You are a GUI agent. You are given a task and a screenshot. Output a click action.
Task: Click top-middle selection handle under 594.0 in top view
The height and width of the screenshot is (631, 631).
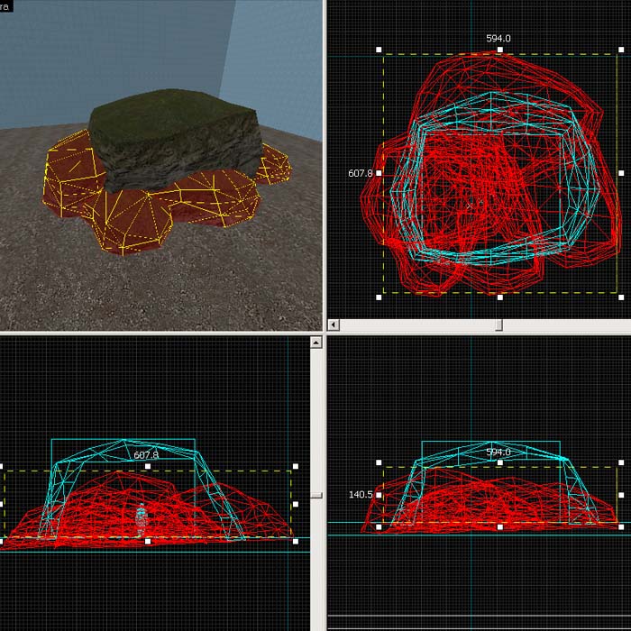499,50
